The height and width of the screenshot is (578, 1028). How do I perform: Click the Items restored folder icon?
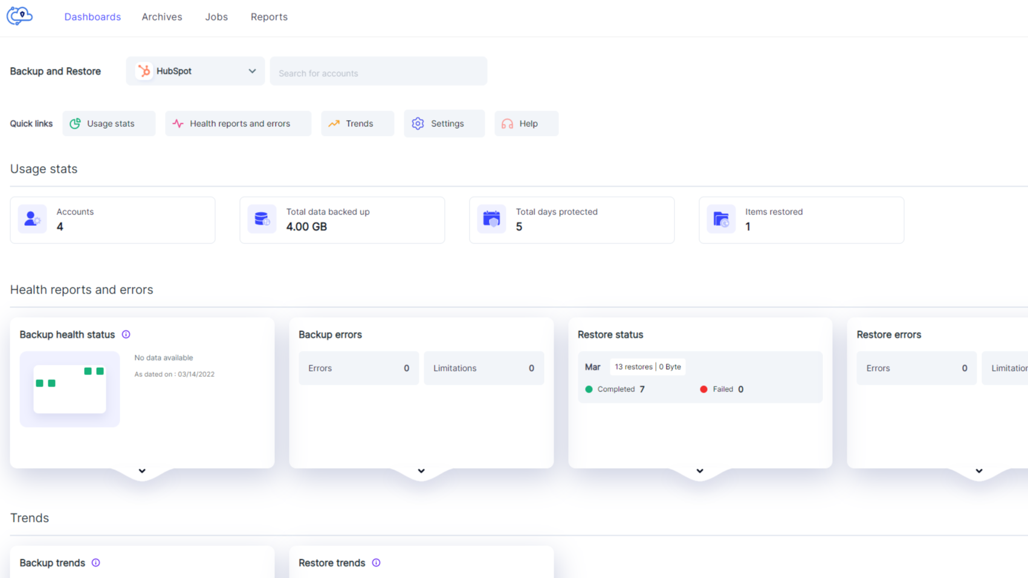click(x=721, y=219)
